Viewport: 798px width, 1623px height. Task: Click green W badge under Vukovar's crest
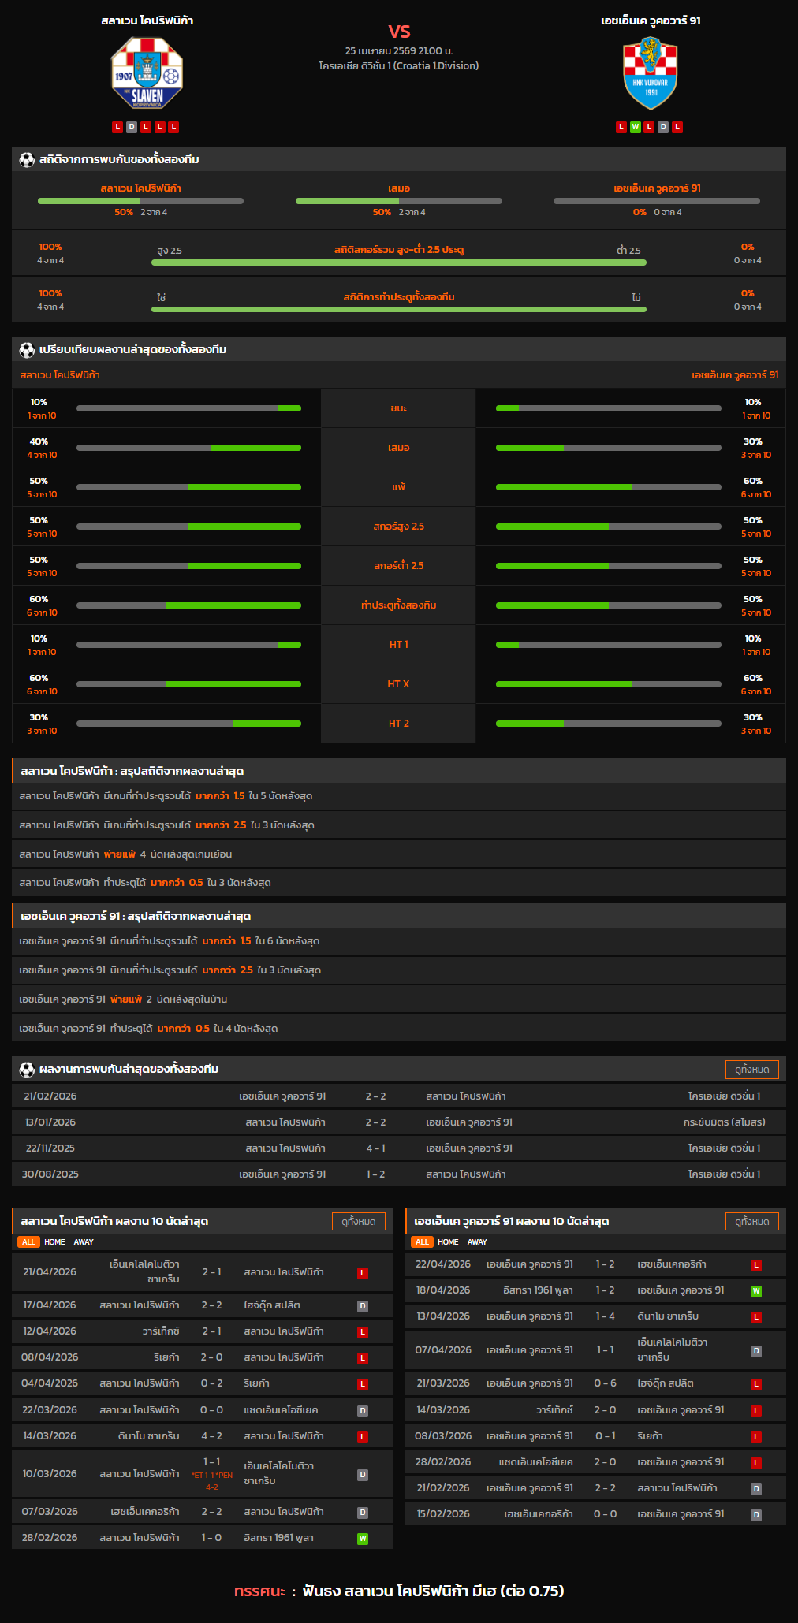[x=635, y=127]
